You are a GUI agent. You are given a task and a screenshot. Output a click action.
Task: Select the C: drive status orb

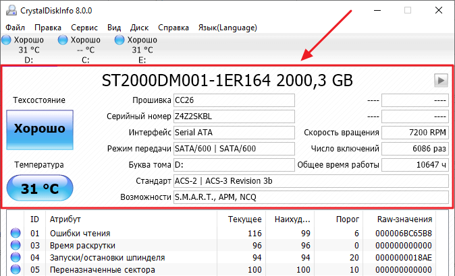coord(63,40)
